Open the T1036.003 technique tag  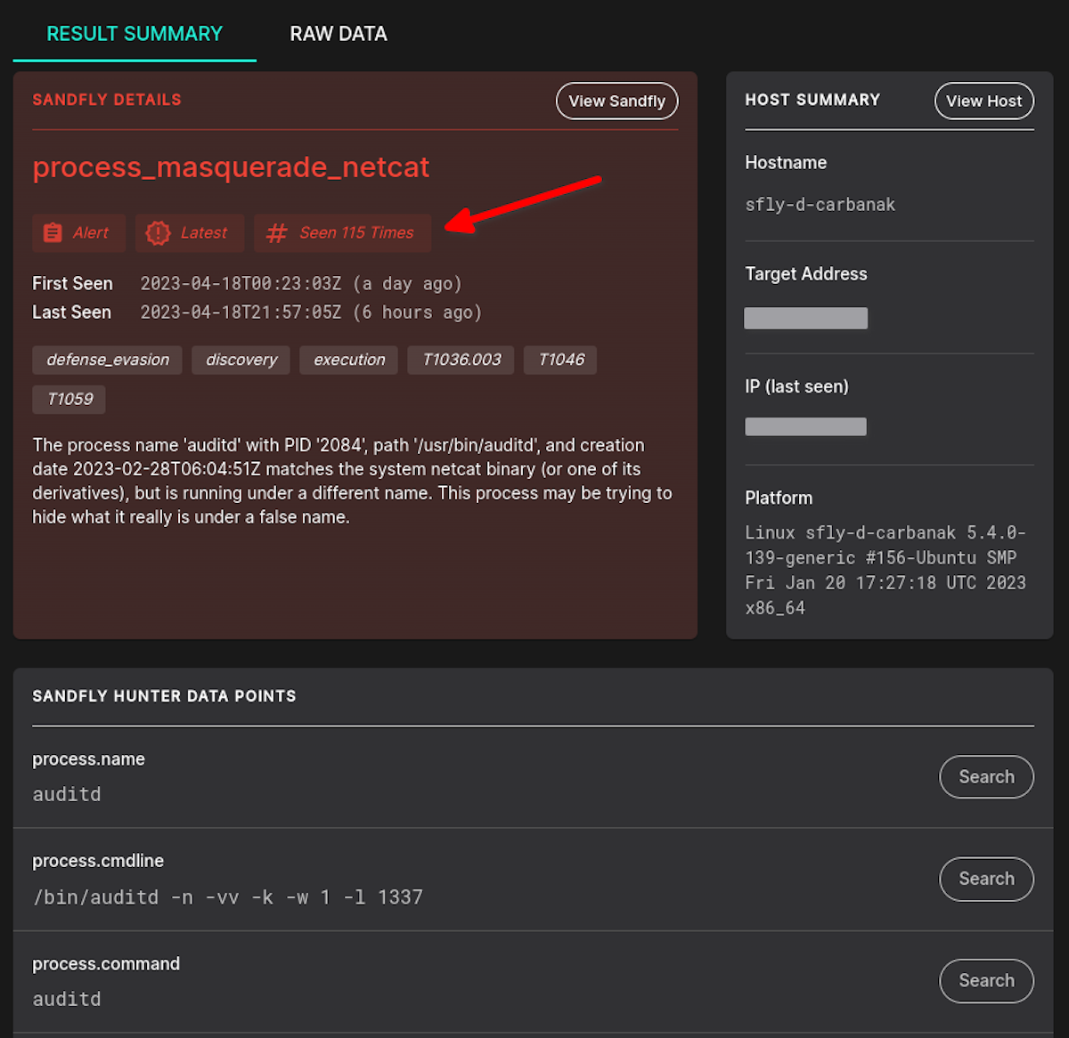pyautogui.click(x=461, y=360)
